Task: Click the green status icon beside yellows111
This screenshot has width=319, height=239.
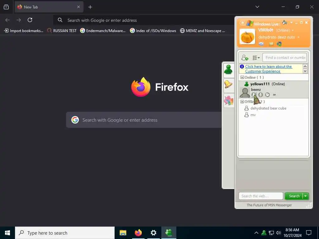Action: pos(246,84)
